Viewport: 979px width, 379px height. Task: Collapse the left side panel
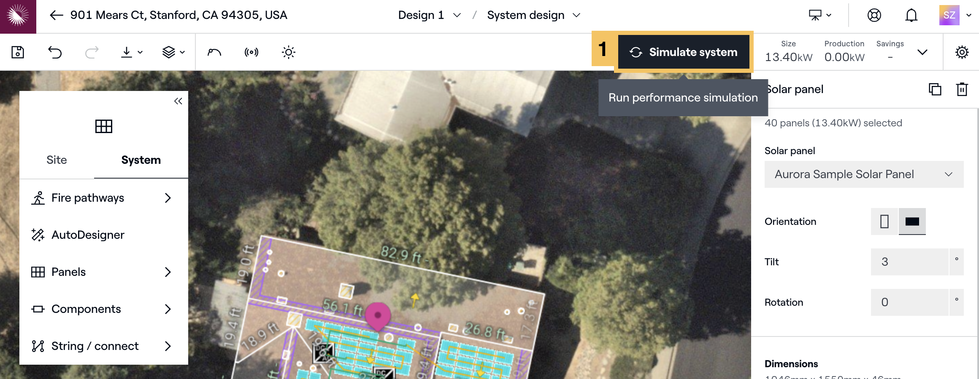(178, 101)
